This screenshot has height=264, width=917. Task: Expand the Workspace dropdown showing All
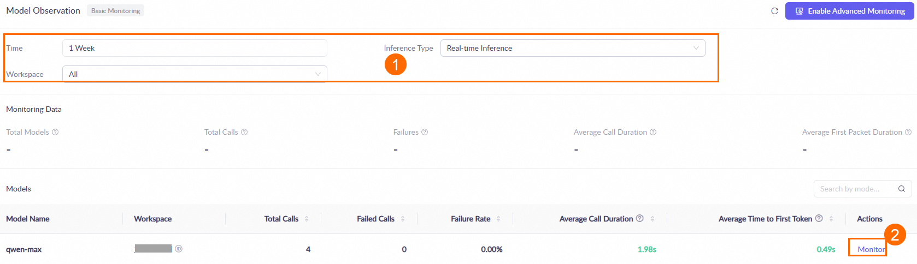pyautogui.click(x=195, y=74)
